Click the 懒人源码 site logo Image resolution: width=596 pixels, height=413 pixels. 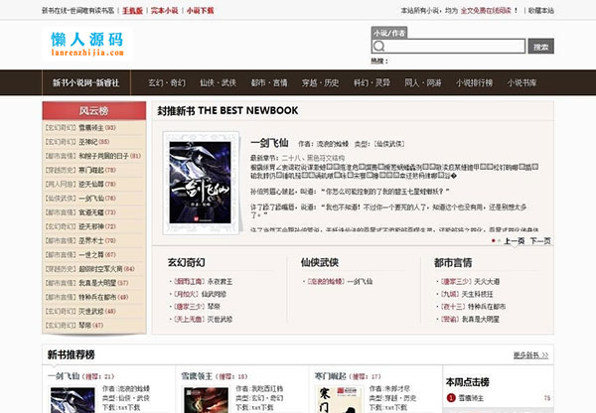point(87,44)
